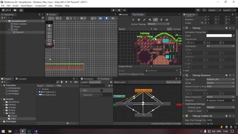
Task: Open the Default Brush dropdown
Action: [x=135, y=66]
